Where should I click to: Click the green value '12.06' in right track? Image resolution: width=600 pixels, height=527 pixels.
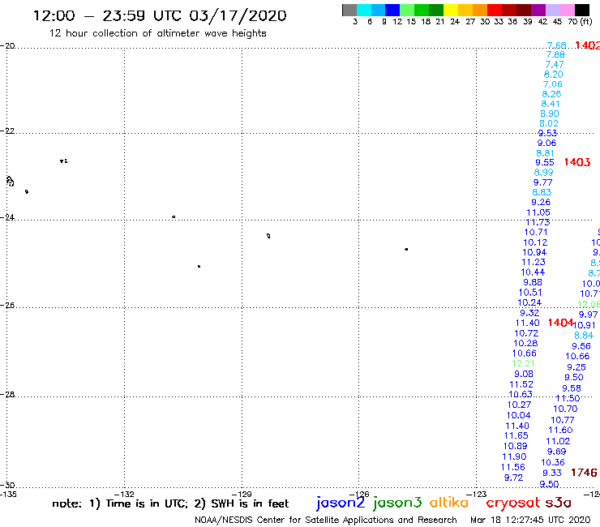589,304
